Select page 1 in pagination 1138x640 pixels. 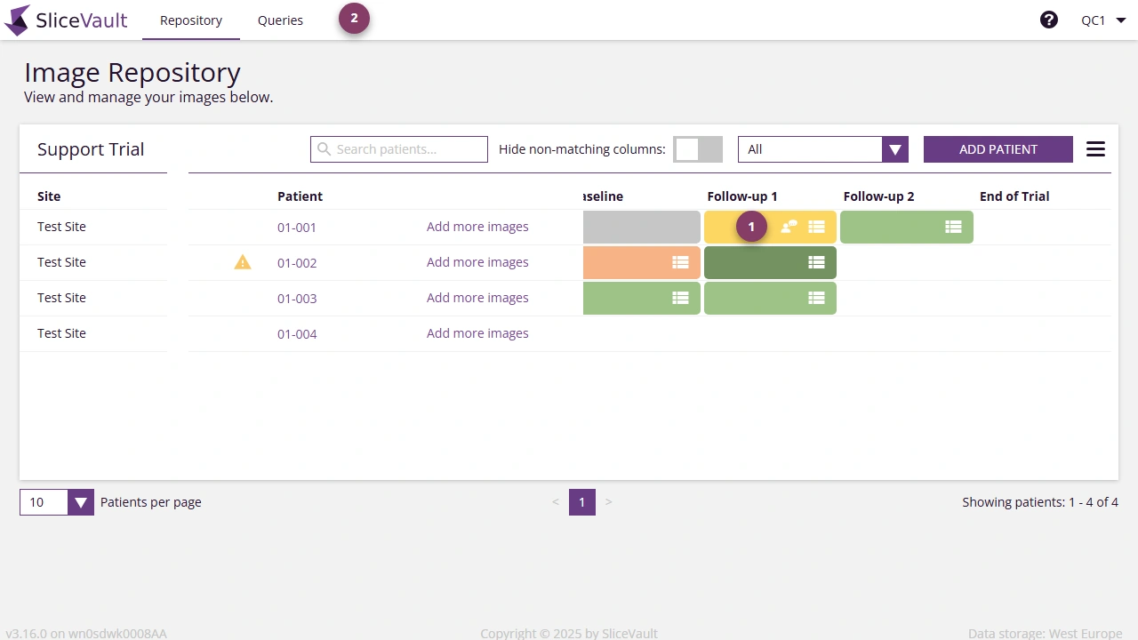(582, 502)
